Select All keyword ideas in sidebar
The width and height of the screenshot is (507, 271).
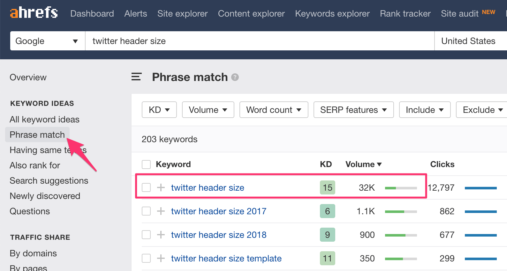(x=44, y=119)
